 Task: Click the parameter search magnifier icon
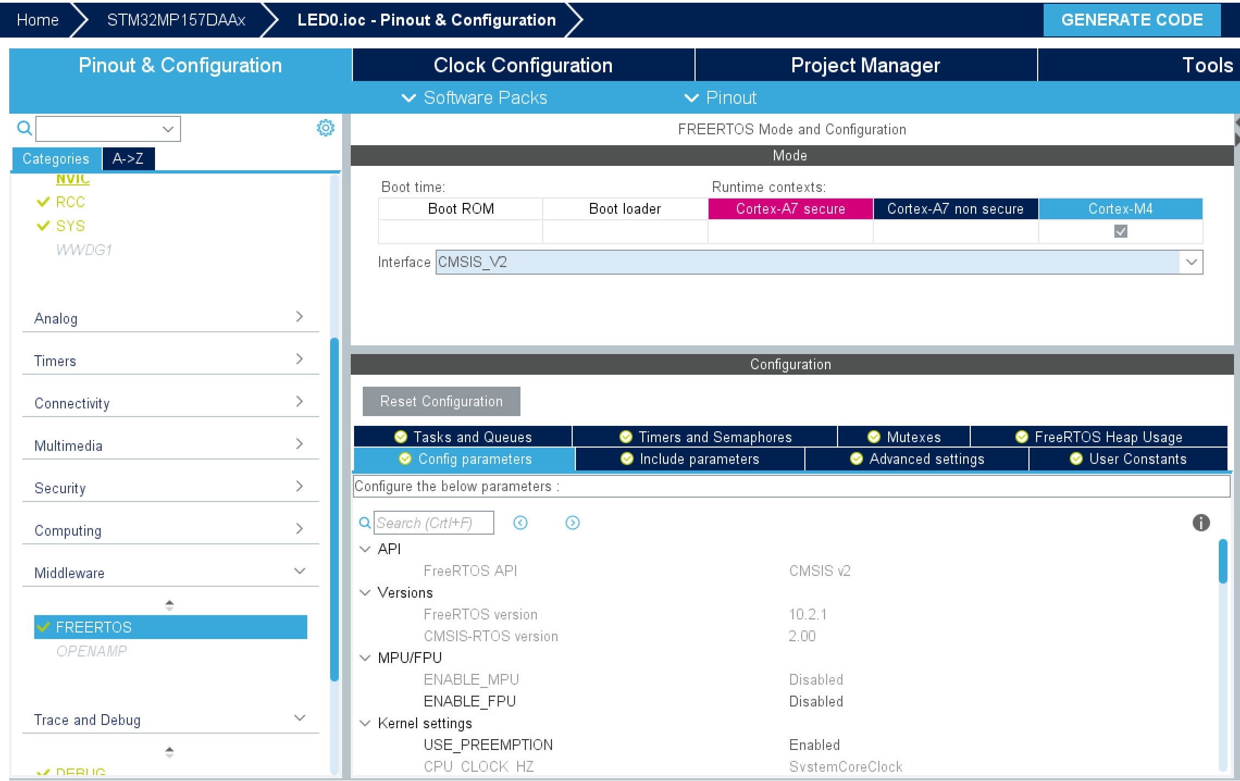(365, 523)
